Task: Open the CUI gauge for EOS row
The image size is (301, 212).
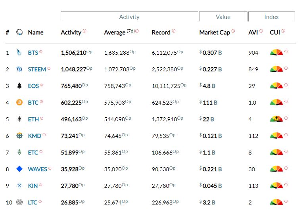Action: [x=276, y=86]
